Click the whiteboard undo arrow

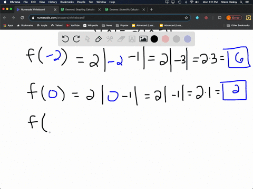click(65, 39)
